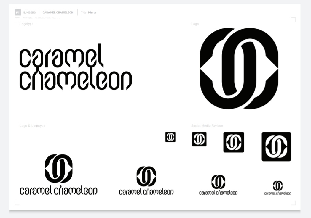Click the large interlocking rings logo
The image size is (311, 218).
239,68
